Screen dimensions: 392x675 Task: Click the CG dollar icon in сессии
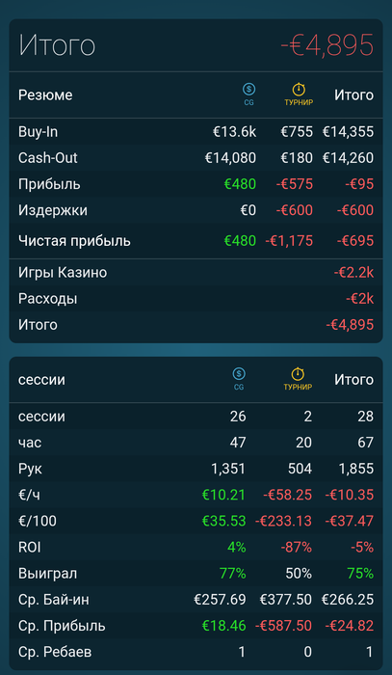pyautogui.click(x=239, y=374)
